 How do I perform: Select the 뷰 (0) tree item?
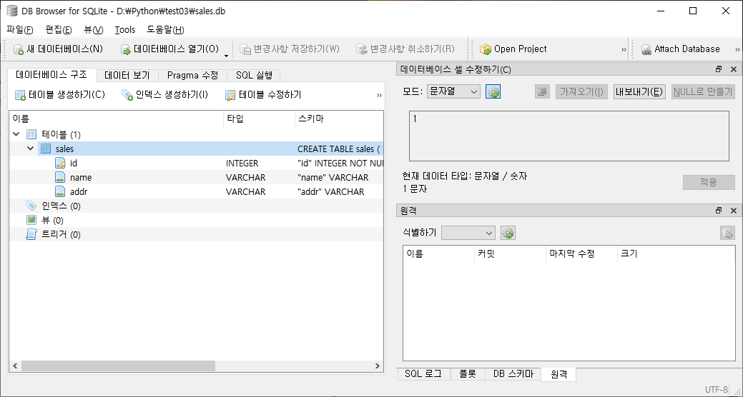(196, 220)
